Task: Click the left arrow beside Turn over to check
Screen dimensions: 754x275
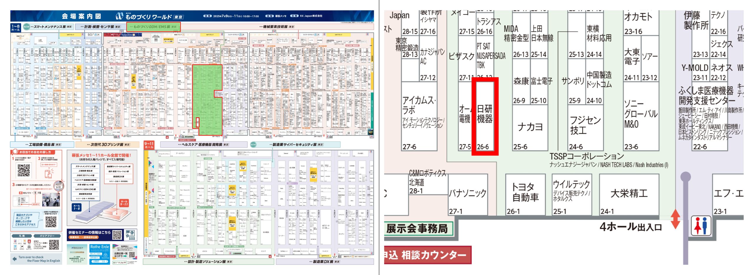Action: (x=14, y=259)
